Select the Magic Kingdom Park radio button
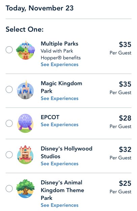Screen dimensions: 137x211 pyautogui.click(x=9, y=89)
